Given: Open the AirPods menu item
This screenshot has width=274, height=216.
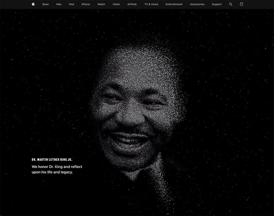Looking at the screenshot, I should (132, 4).
